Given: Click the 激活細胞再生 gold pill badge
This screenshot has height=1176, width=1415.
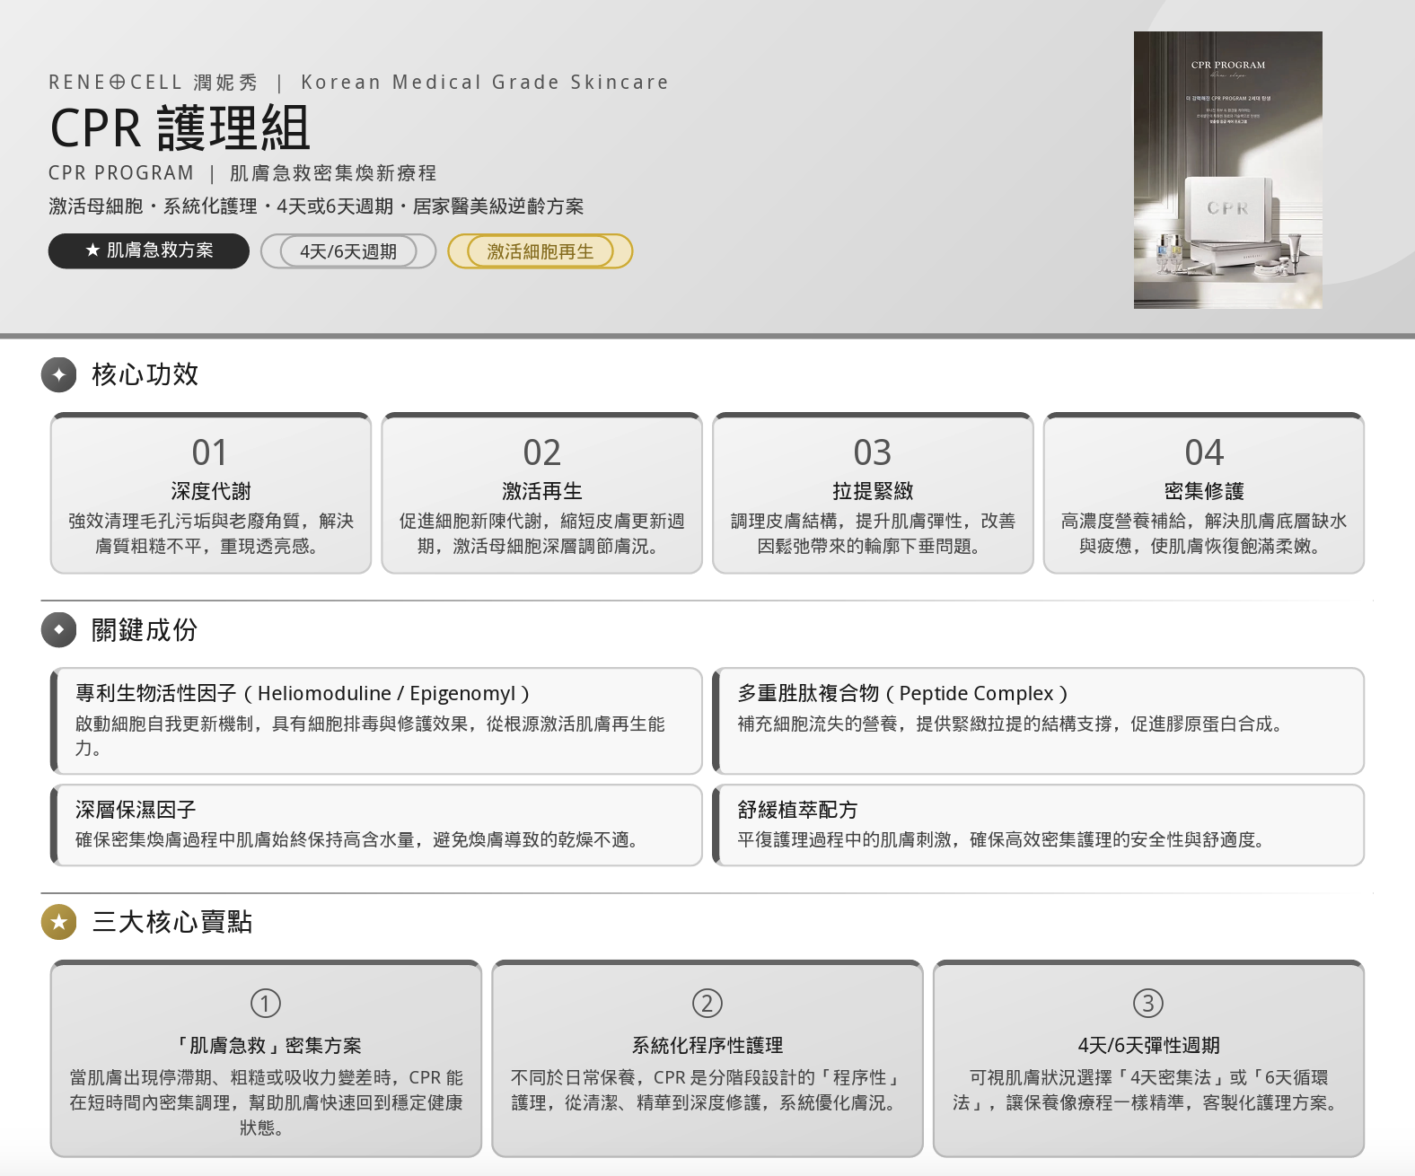Looking at the screenshot, I should tap(540, 251).
